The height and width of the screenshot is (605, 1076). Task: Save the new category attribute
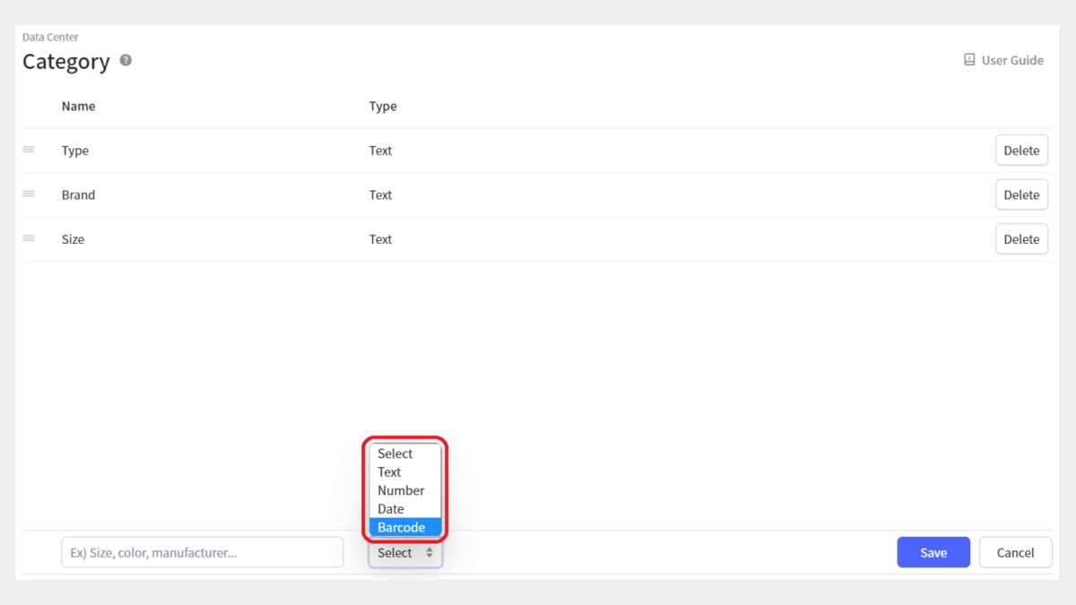pos(933,553)
